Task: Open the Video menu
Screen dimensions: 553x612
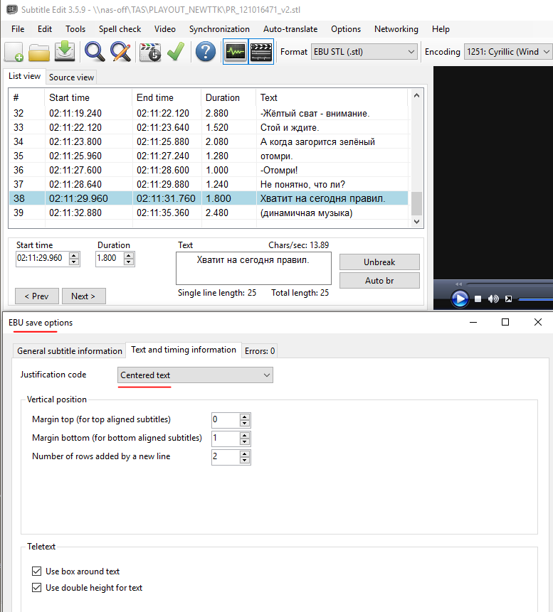Action: (164, 29)
